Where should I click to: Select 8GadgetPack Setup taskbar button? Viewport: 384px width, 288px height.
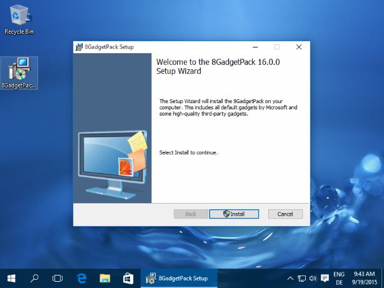179,278
